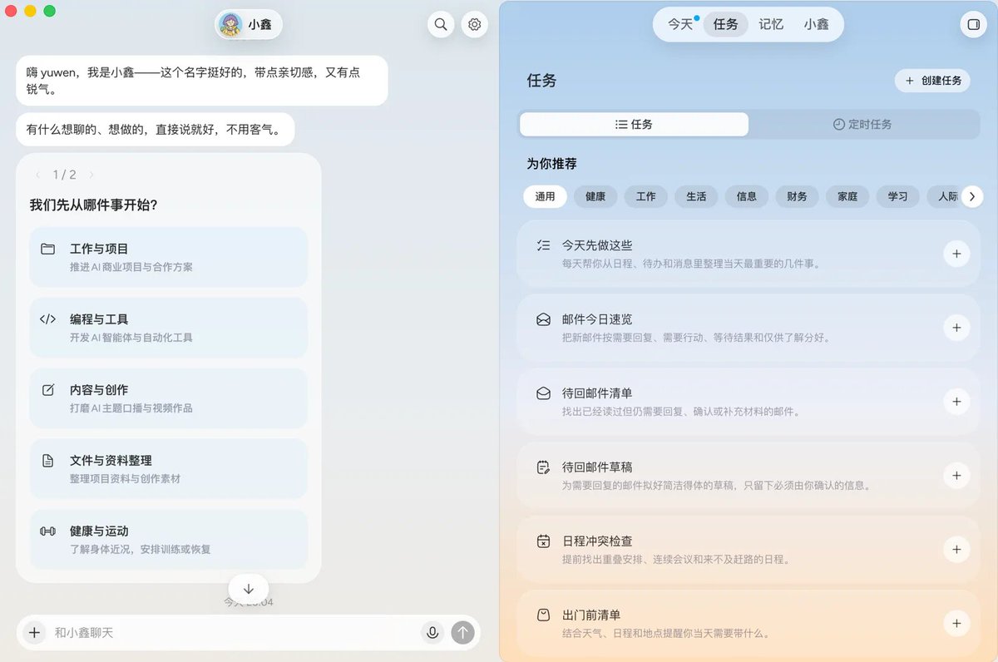998x662 pixels.
Task: Open the 日程冲突检查 recommendation title
Action: pyautogui.click(x=597, y=541)
